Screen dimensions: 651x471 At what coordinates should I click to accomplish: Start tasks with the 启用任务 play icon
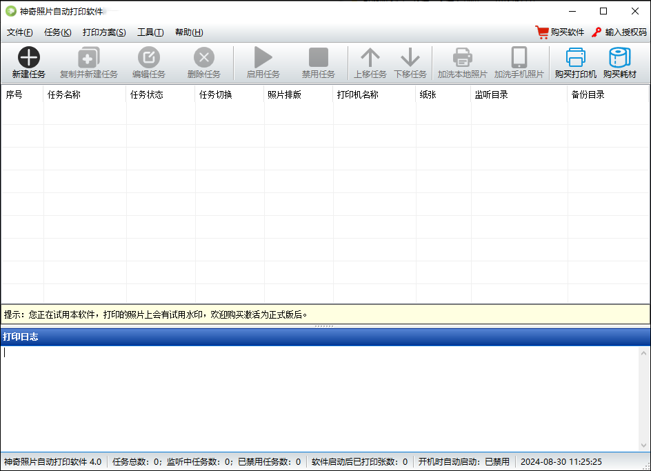click(263, 57)
